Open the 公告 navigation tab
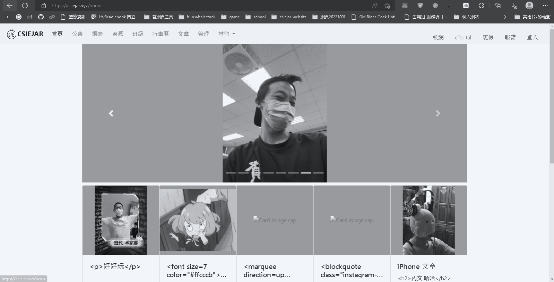The width and height of the screenshot is (554, 282). (x=77, y=34)
